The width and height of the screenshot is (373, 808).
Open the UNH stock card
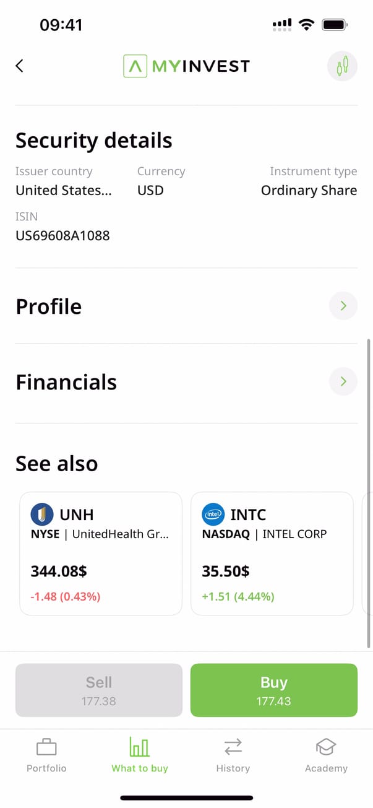[x=101, y=554]
